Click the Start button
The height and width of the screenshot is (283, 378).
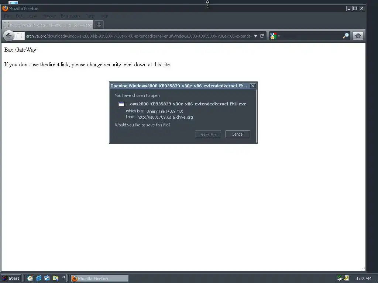coord(11,279)
